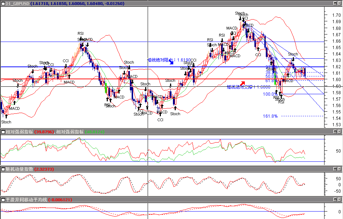Select the 161.8% Fibonacci level label
The image size is (343, 219).
pos(270,116)
